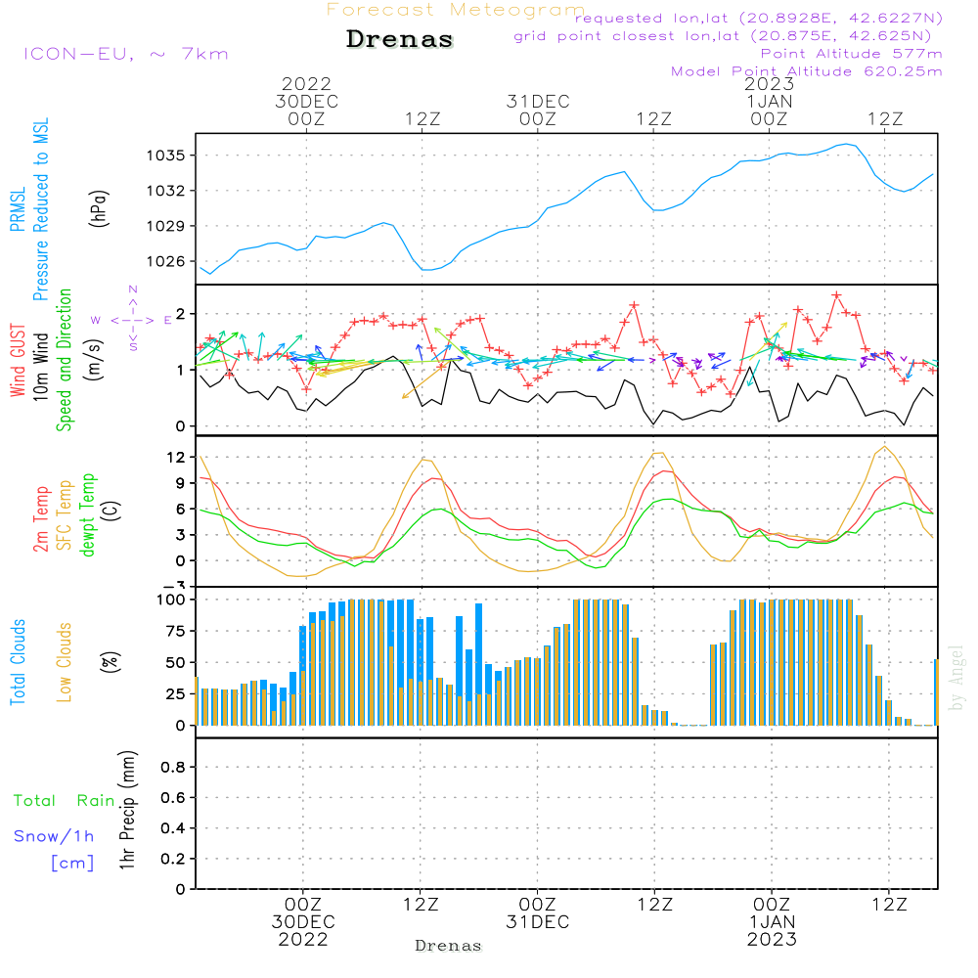Click the 0.4 tick on precip axis
The image size is (978, 978).
173,828
